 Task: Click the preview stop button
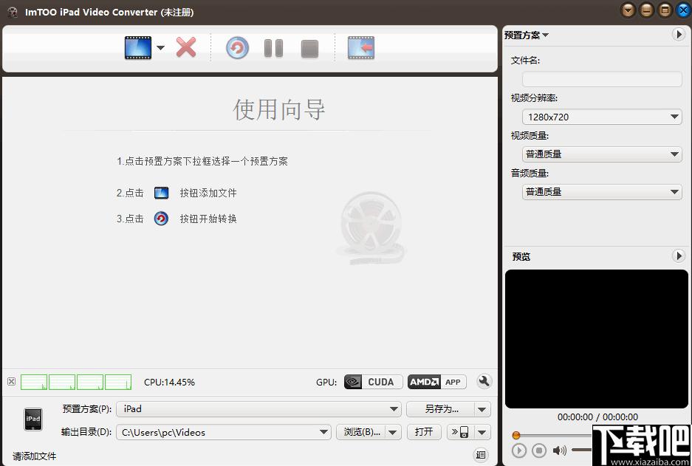(x=539, y=450)
